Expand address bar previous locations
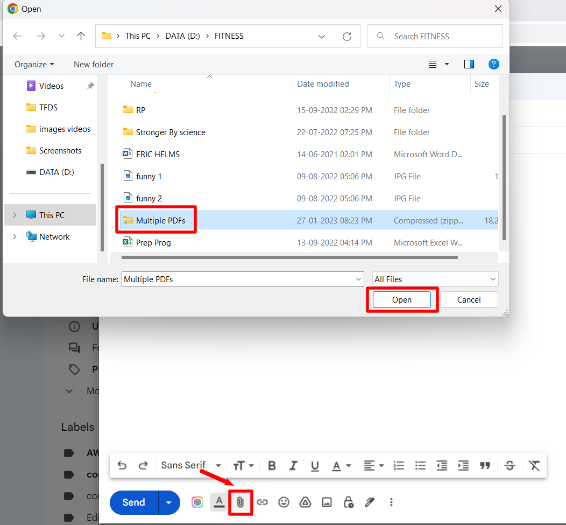 click(x=322, y=37)
